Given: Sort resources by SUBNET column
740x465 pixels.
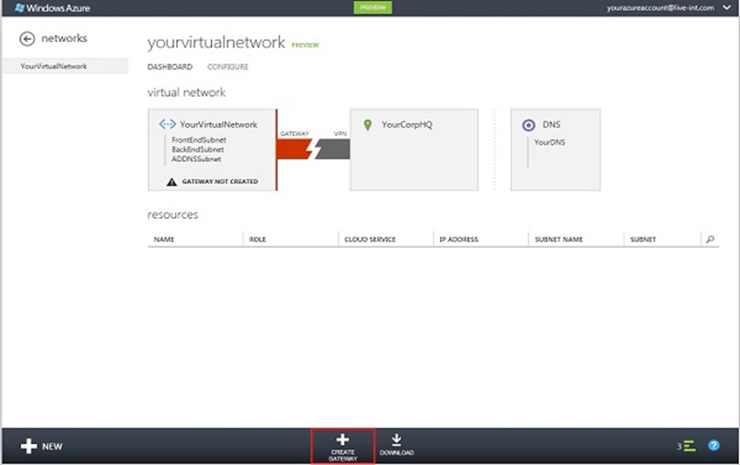Looking at the screenshot, I should coord(643,240).
